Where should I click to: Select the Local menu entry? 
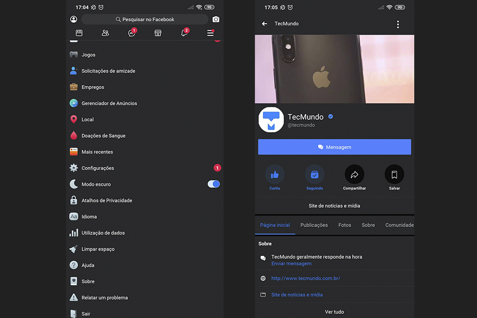tap(145, 119)
